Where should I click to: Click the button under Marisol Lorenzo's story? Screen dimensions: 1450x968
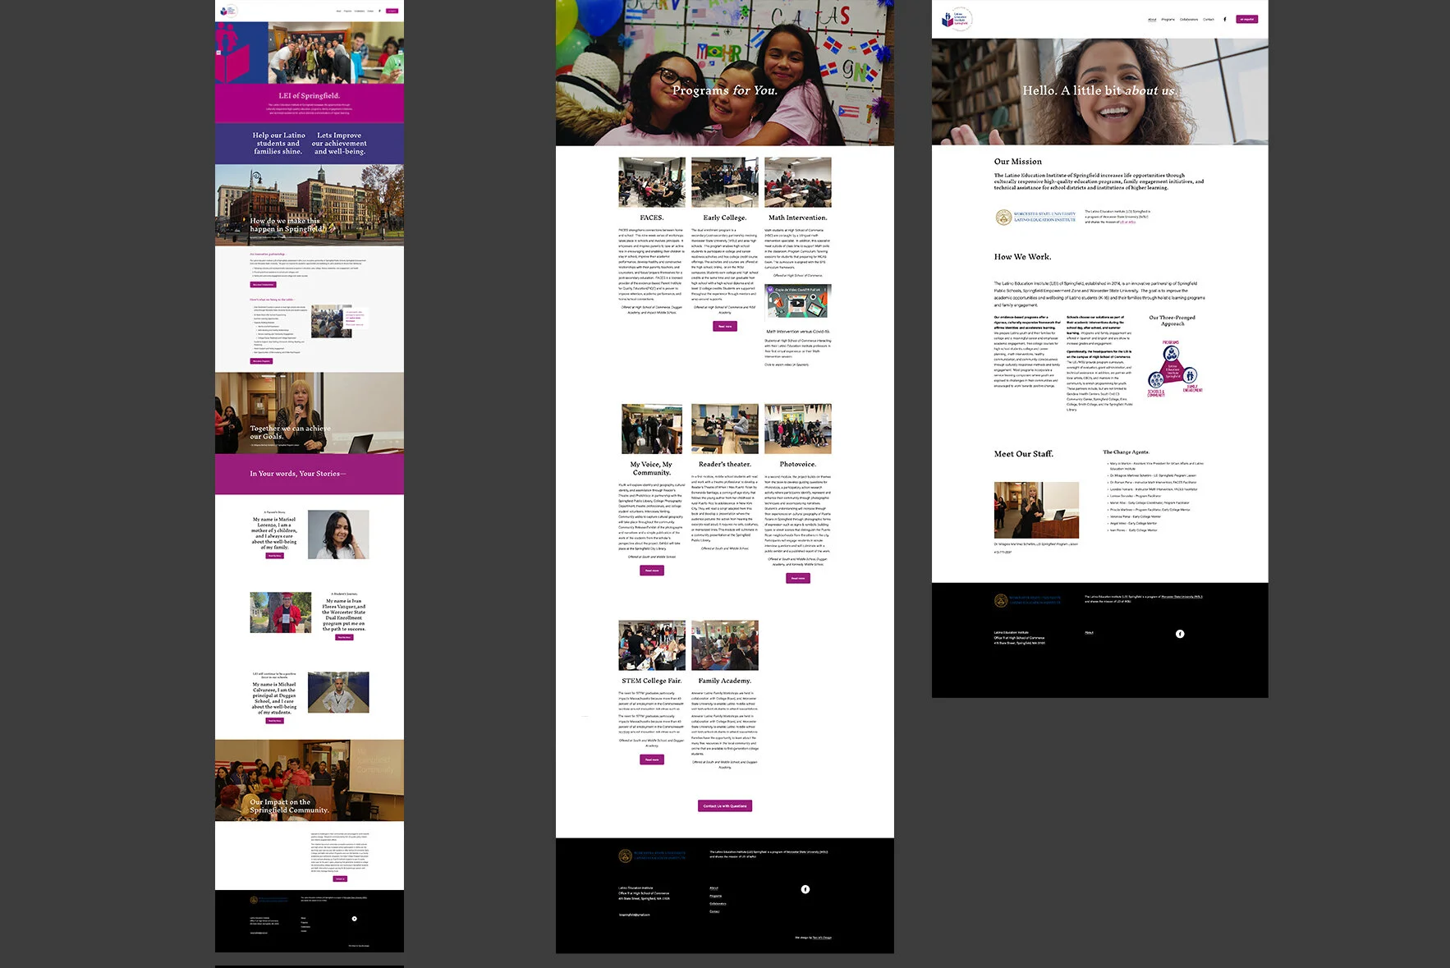[x=275, y=556]
